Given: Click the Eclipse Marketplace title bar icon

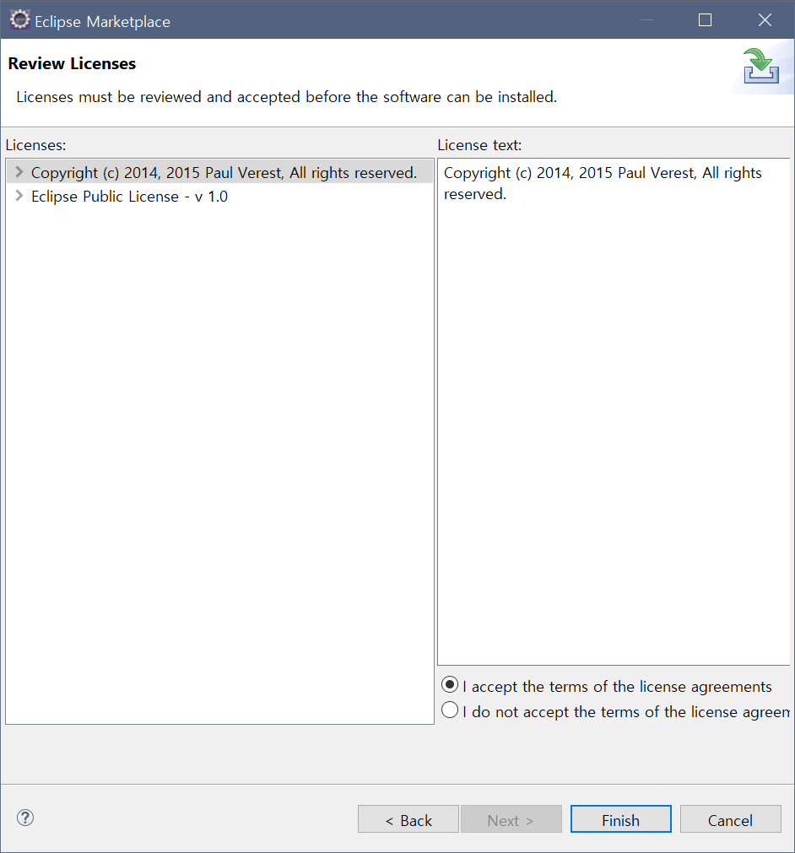Looking at the screenshot, I should click(x=20, y=20).
